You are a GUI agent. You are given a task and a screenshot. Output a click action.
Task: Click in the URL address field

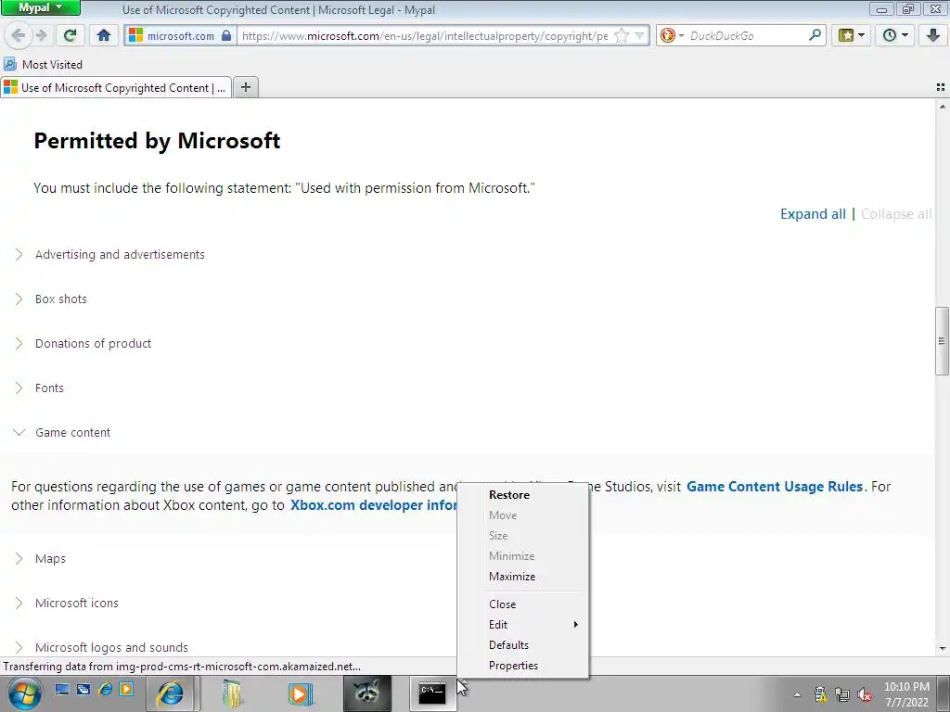coord(426,36)
